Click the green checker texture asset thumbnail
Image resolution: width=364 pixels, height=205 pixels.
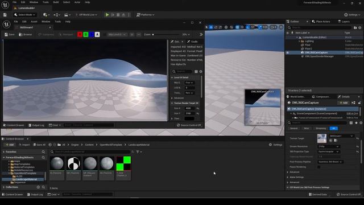(x=123, y=163)
